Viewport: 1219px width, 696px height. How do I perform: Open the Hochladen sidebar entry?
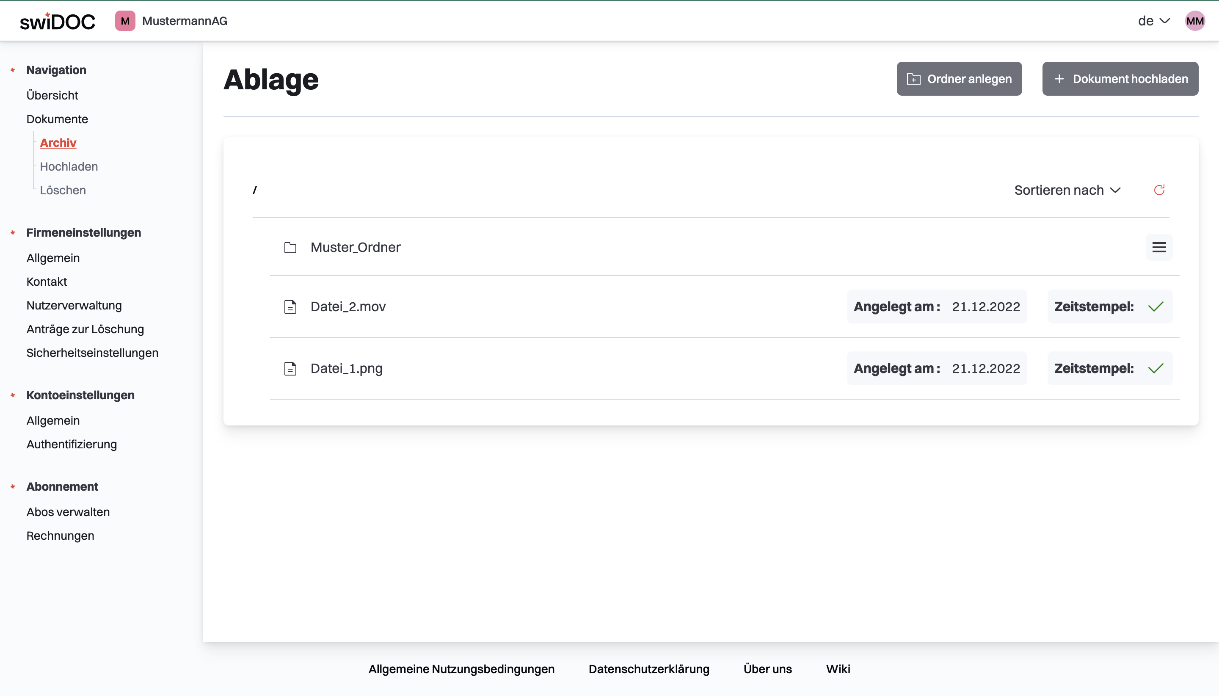coord(69,166)
